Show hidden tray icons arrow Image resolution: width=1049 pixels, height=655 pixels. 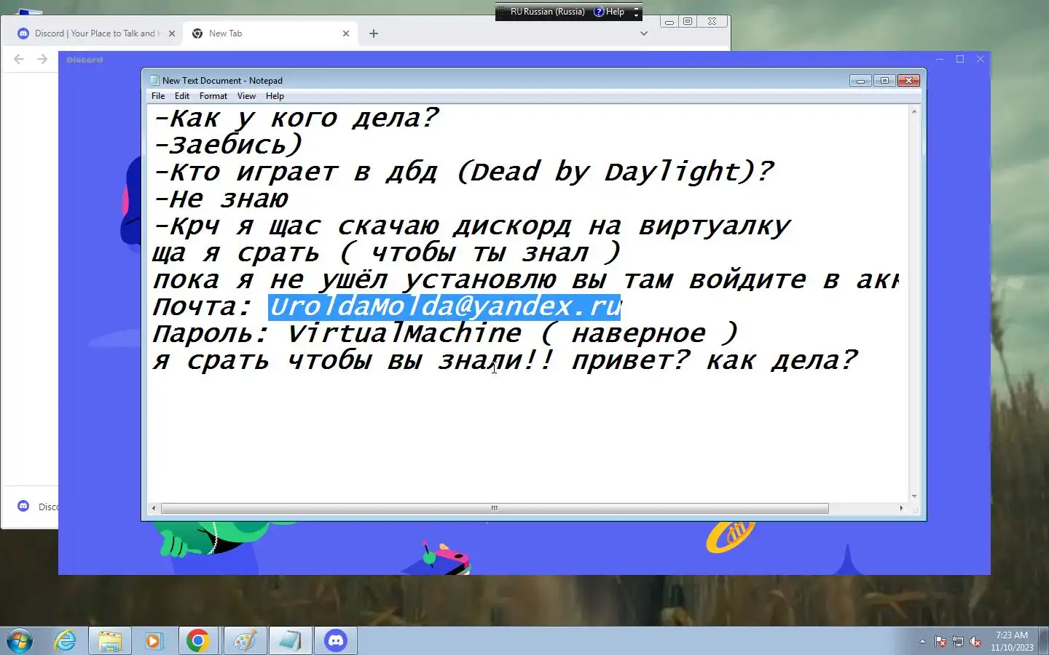coord(922,641)
